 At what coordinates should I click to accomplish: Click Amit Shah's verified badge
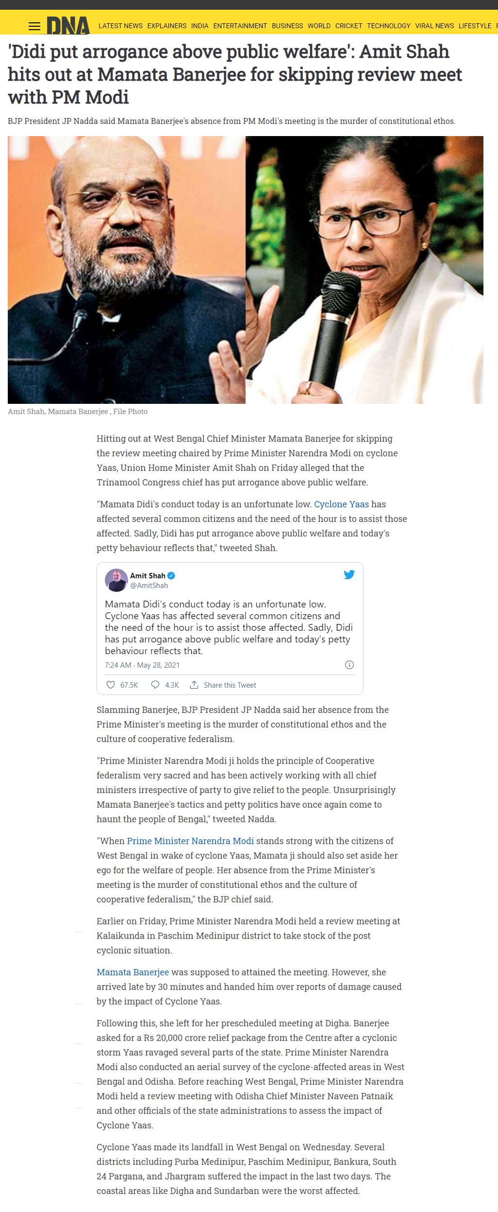171,576
